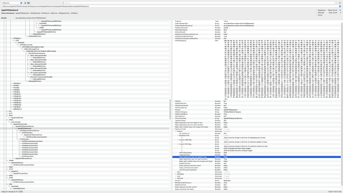Collapse the Platform Profile dictionary
The width and height of the screenshot is (343, 193).
[x=174, y=129]
